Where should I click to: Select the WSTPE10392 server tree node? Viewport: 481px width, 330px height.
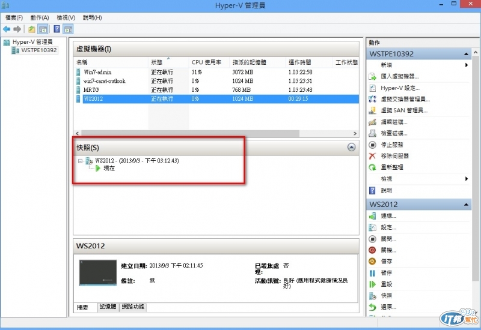[x=39, y=50]
